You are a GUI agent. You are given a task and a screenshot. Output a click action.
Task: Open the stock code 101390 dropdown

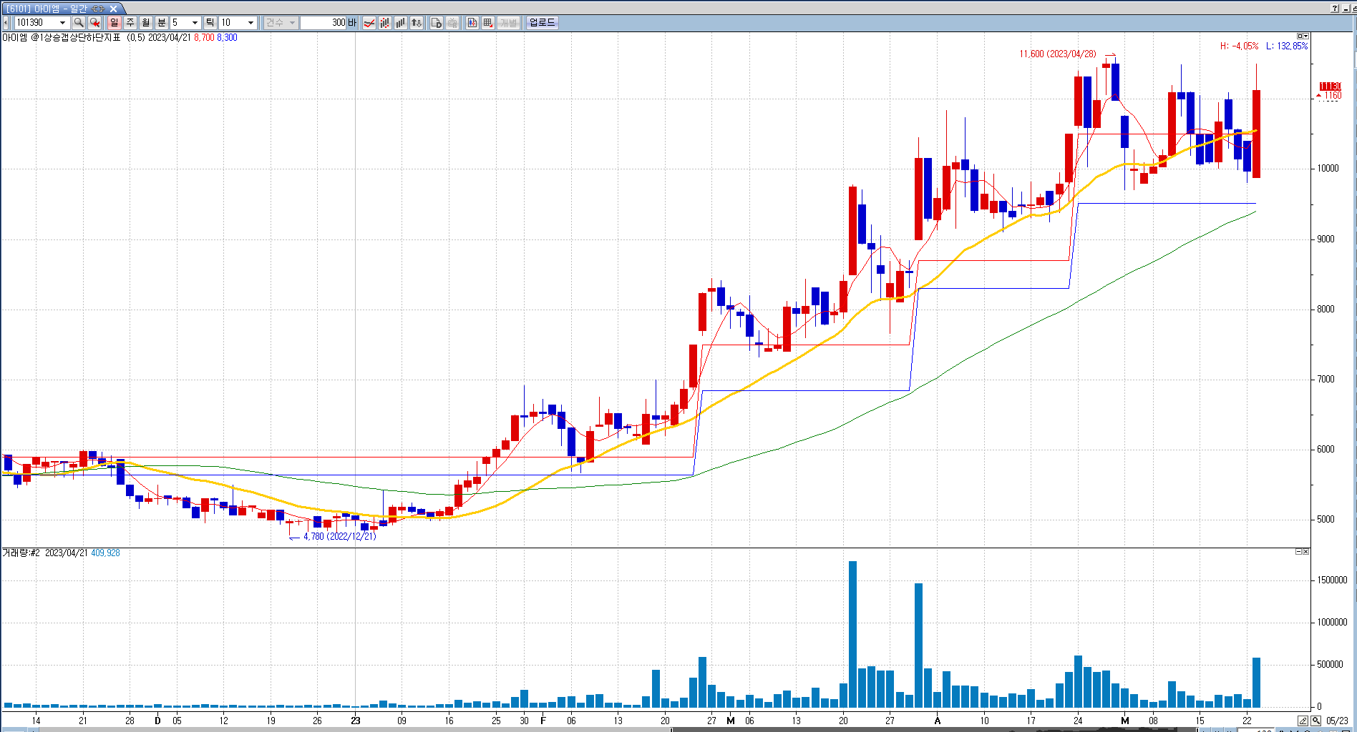point(62,23)
